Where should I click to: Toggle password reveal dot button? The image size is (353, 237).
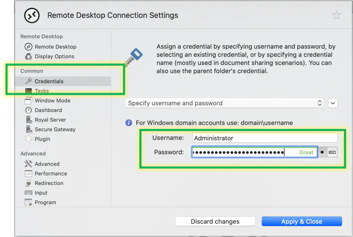(322, 152)
